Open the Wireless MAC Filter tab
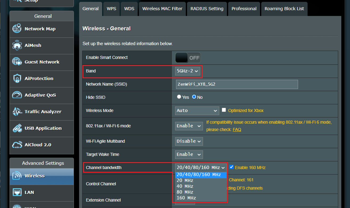350x208 pixels. pos(162,9)
